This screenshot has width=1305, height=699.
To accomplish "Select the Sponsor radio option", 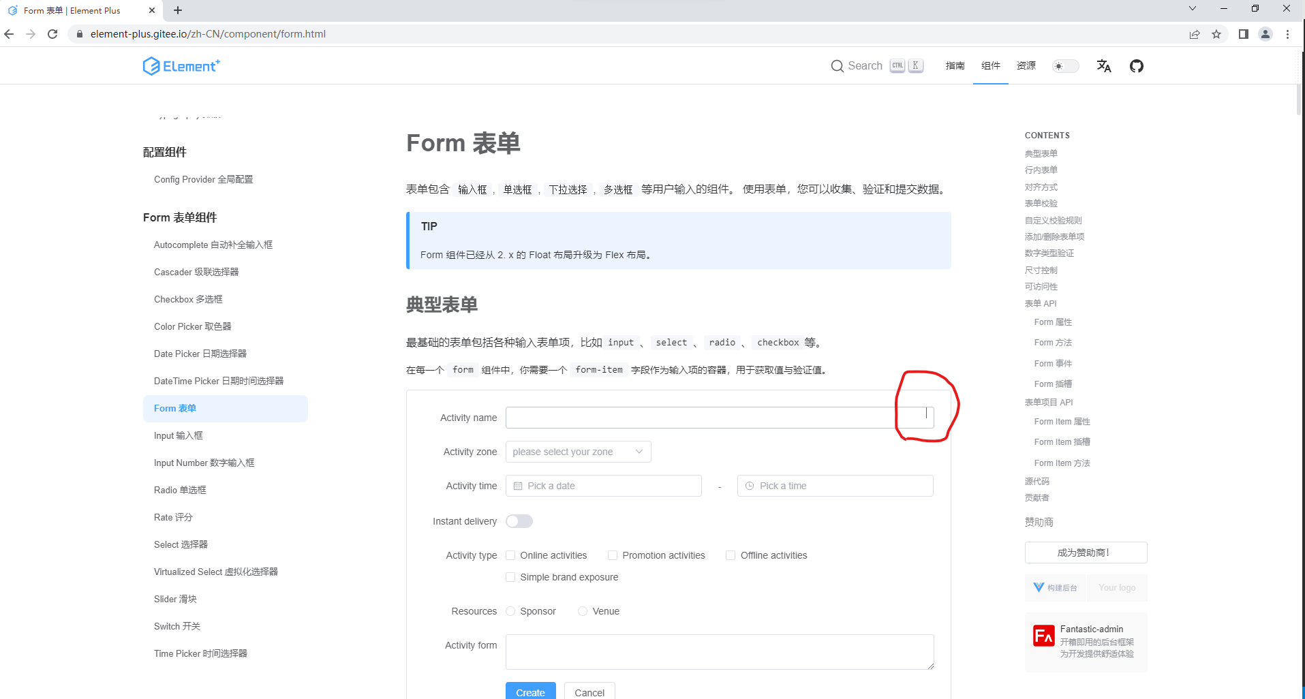I will 510,611.
